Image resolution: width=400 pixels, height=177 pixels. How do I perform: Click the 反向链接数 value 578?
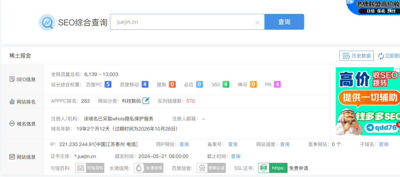[x=191, y=101]
